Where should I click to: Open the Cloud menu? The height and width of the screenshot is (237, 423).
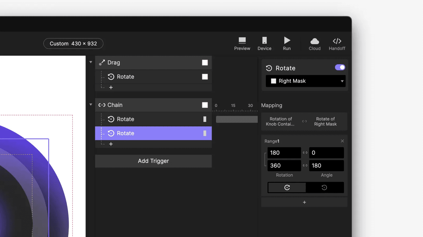pyautogui.click(x=315, y=44)
